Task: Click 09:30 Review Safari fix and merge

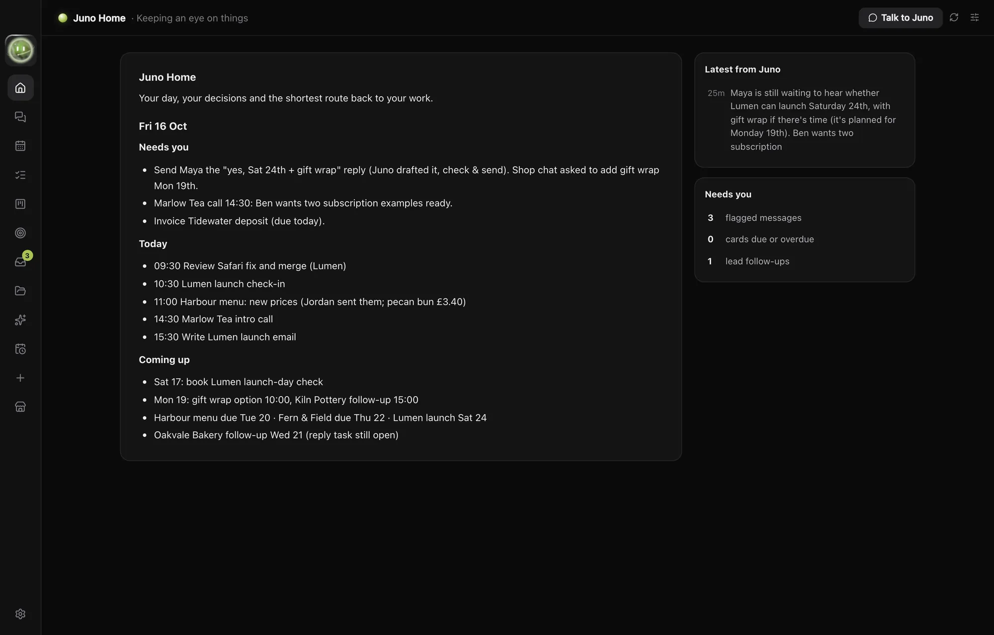Action: 250,266
